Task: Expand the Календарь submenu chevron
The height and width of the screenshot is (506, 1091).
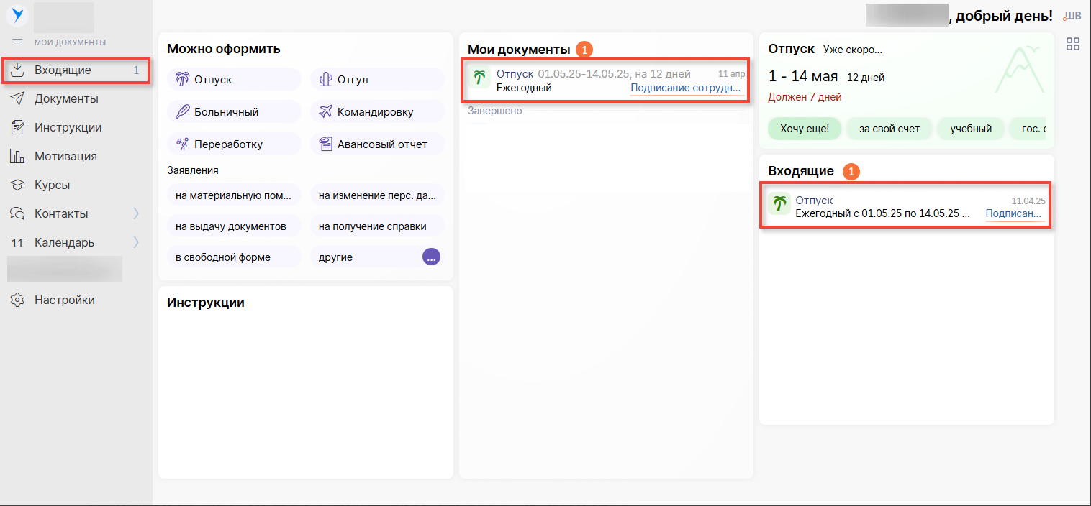Action: (135, 242)
